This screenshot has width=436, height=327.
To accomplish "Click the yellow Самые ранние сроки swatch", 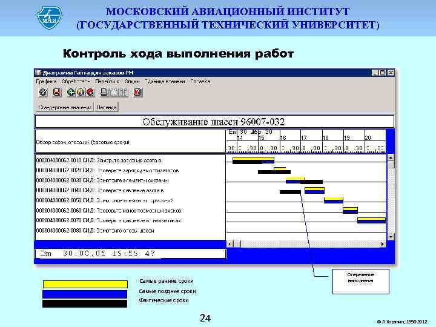I will 85,284.
